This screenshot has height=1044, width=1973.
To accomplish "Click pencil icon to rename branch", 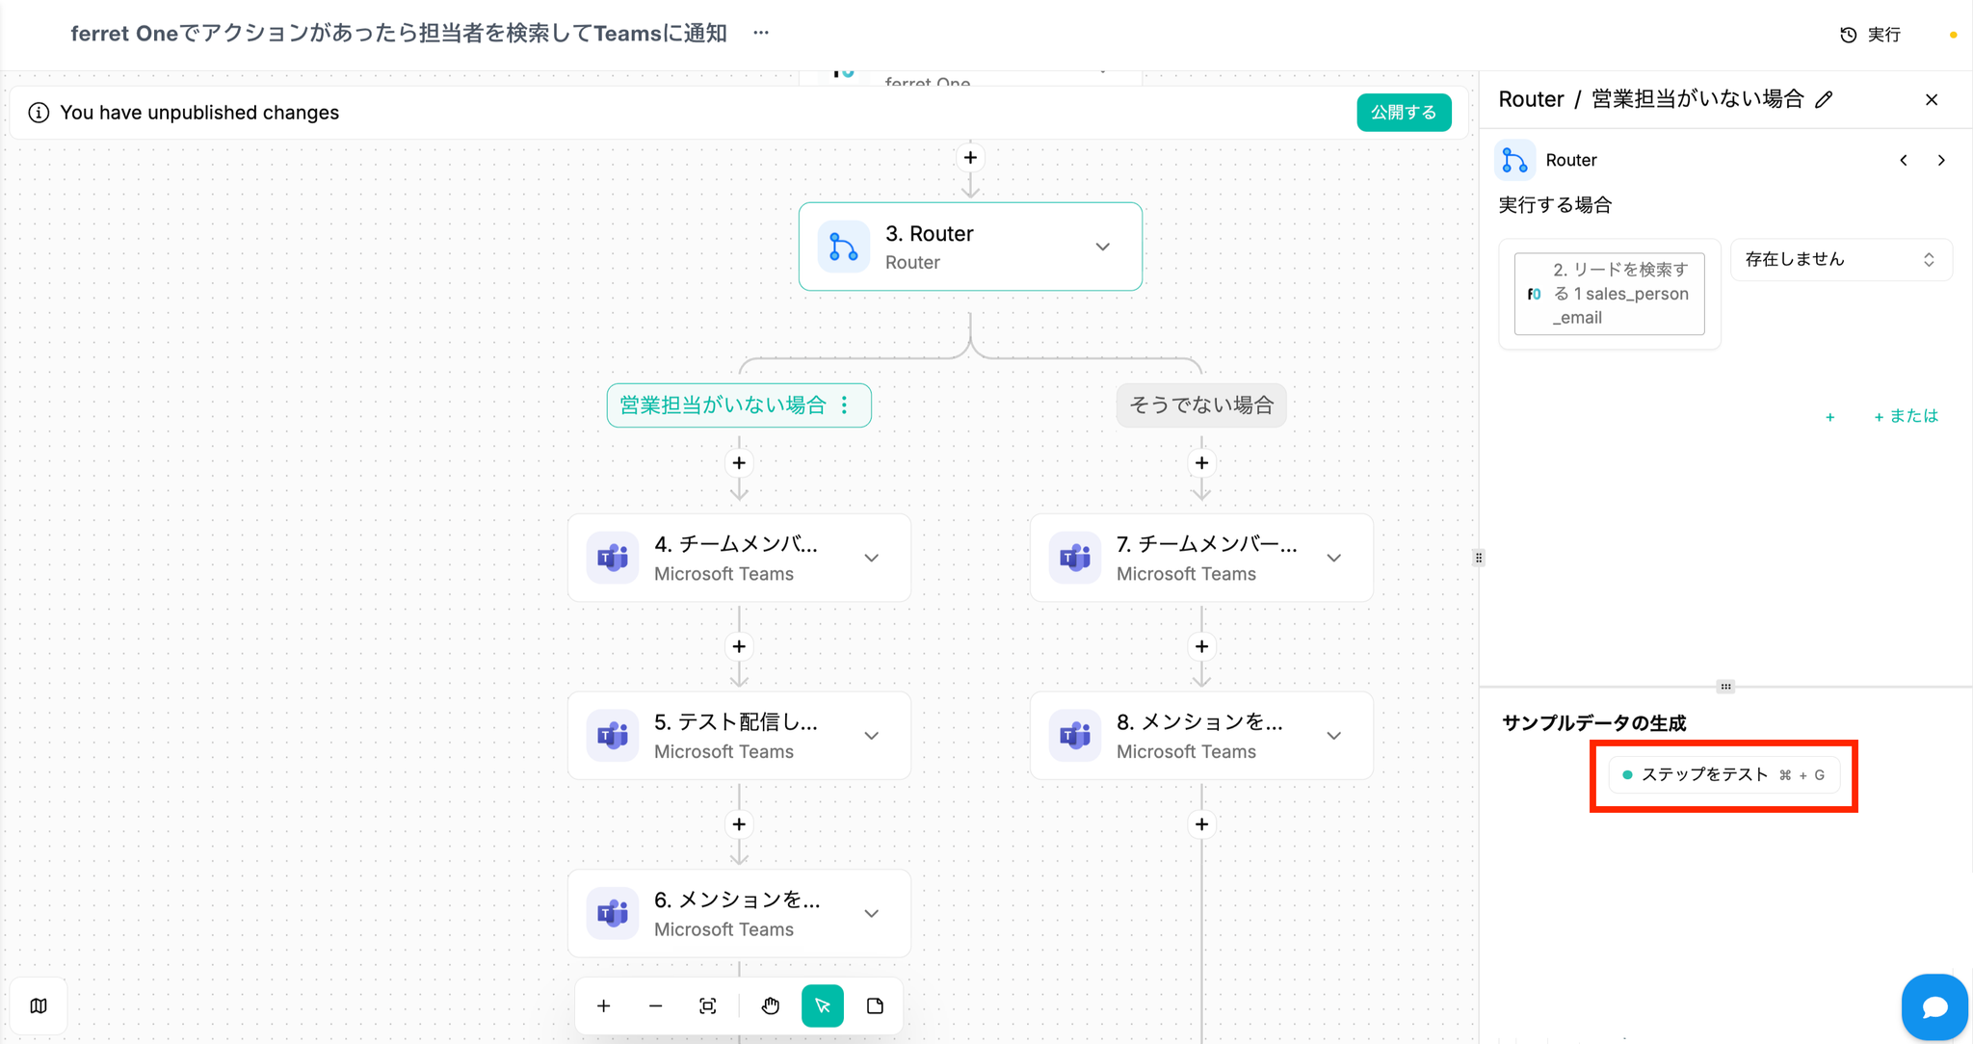I will [x=1824, y=99].
